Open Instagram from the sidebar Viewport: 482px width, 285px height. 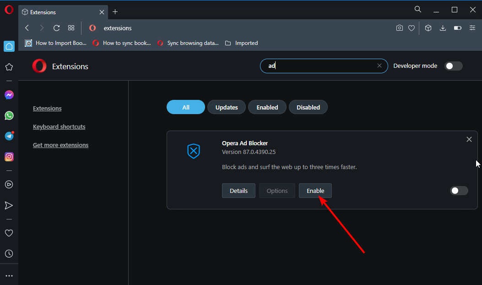pyautogui.click(x=9, y=157)
